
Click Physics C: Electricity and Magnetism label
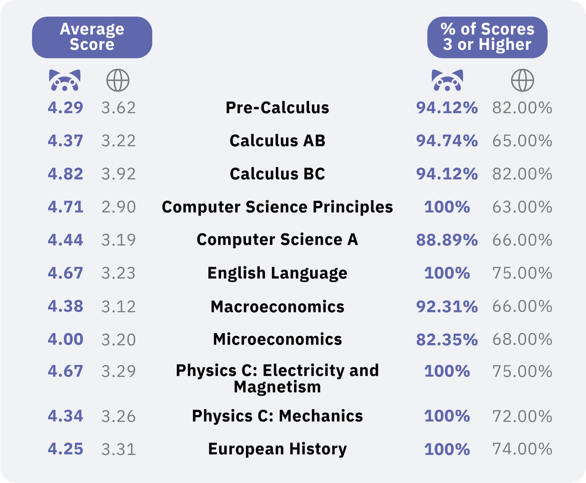click(x=278, y=378)
